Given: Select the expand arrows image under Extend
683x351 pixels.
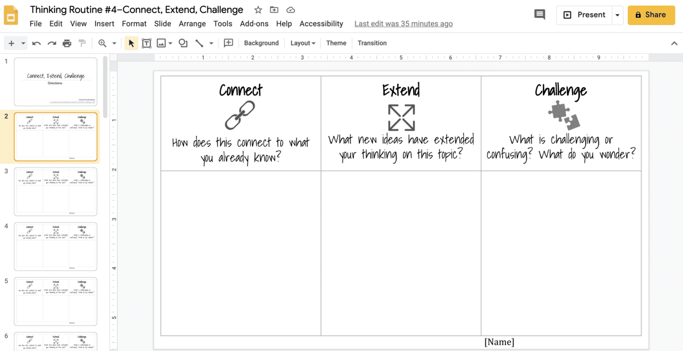Looking at the screenshot, I should coord(401,117).
